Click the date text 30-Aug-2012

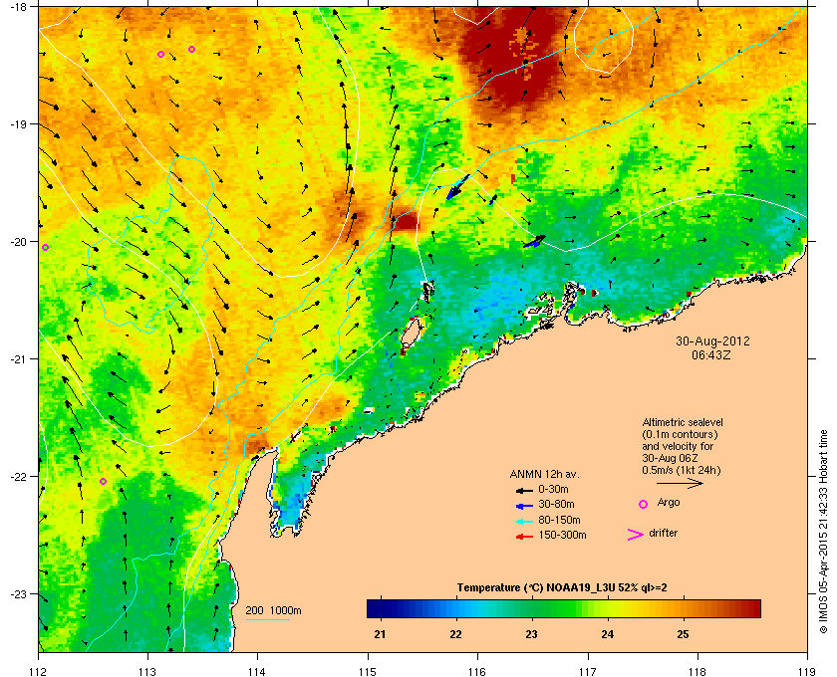712,340
